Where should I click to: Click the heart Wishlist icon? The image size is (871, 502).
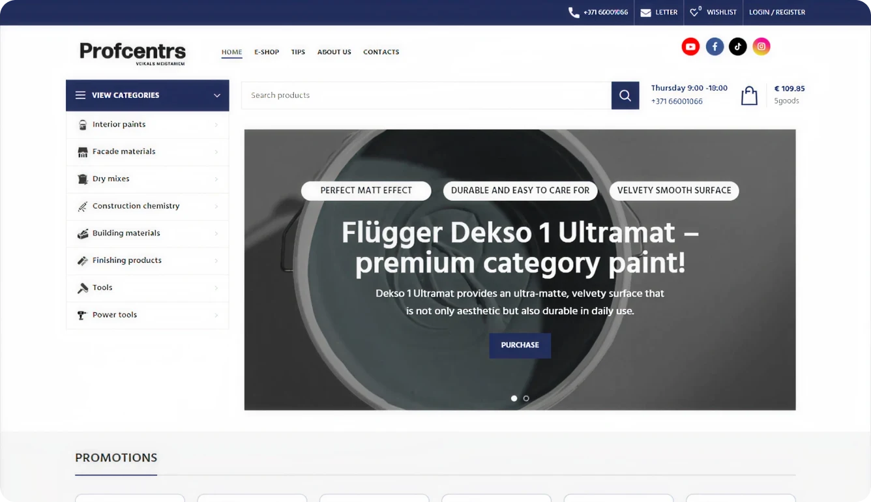coord(696,12)
